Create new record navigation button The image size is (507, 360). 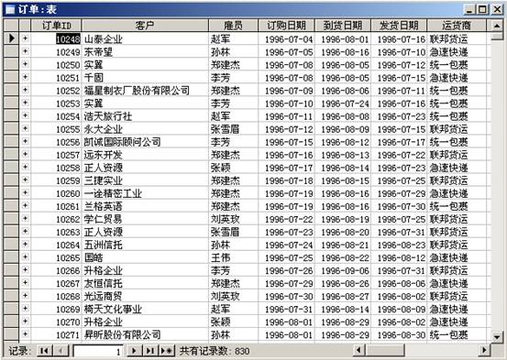[167, 350]
